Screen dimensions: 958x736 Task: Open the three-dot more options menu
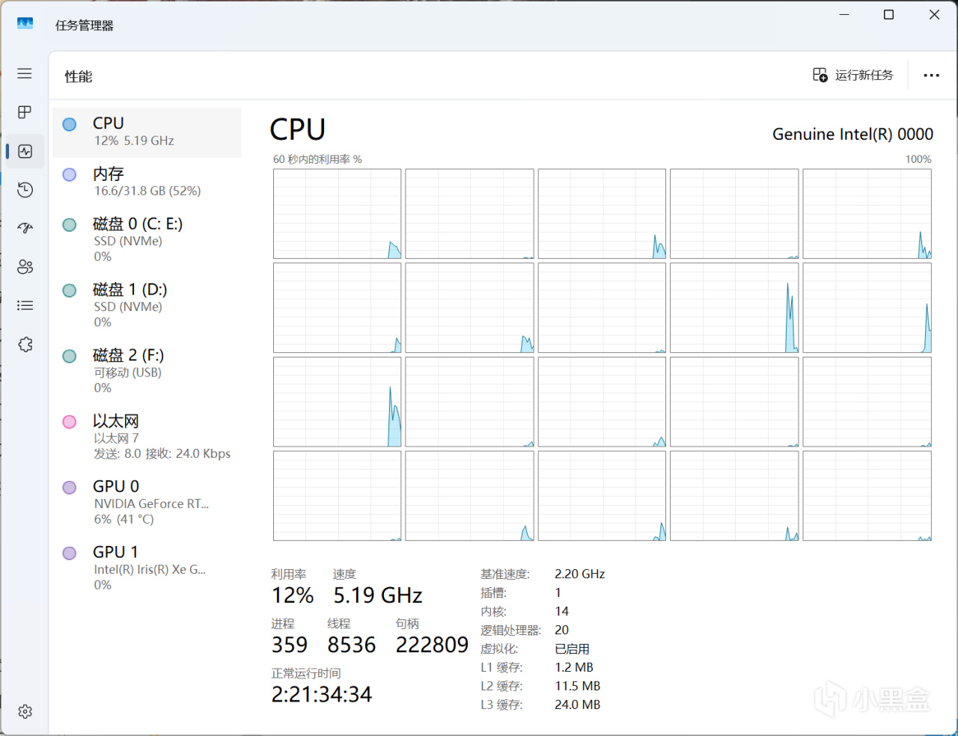[931, 75]
